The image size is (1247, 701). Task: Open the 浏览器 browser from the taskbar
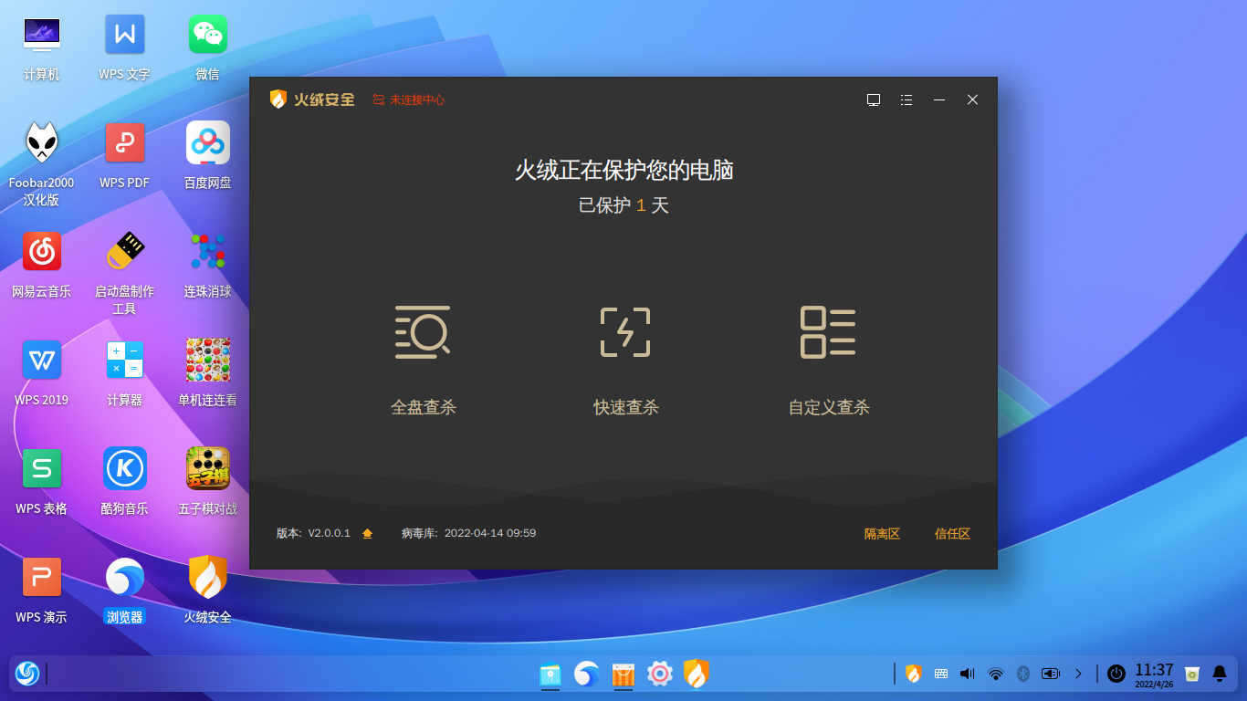pos(585,674)
